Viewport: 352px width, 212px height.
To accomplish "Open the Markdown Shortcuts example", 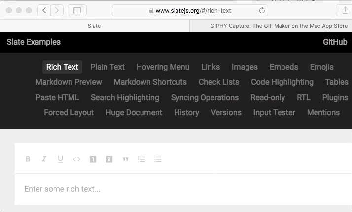I will pos(150,82).
